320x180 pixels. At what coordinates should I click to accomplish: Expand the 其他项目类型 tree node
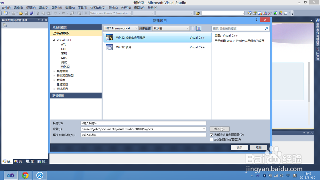tap(54, 76)
